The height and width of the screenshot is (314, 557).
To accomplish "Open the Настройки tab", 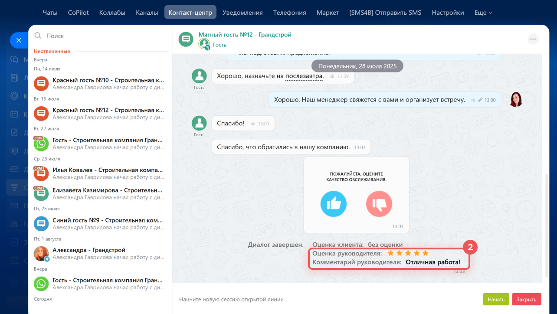I will coord(448,13).
